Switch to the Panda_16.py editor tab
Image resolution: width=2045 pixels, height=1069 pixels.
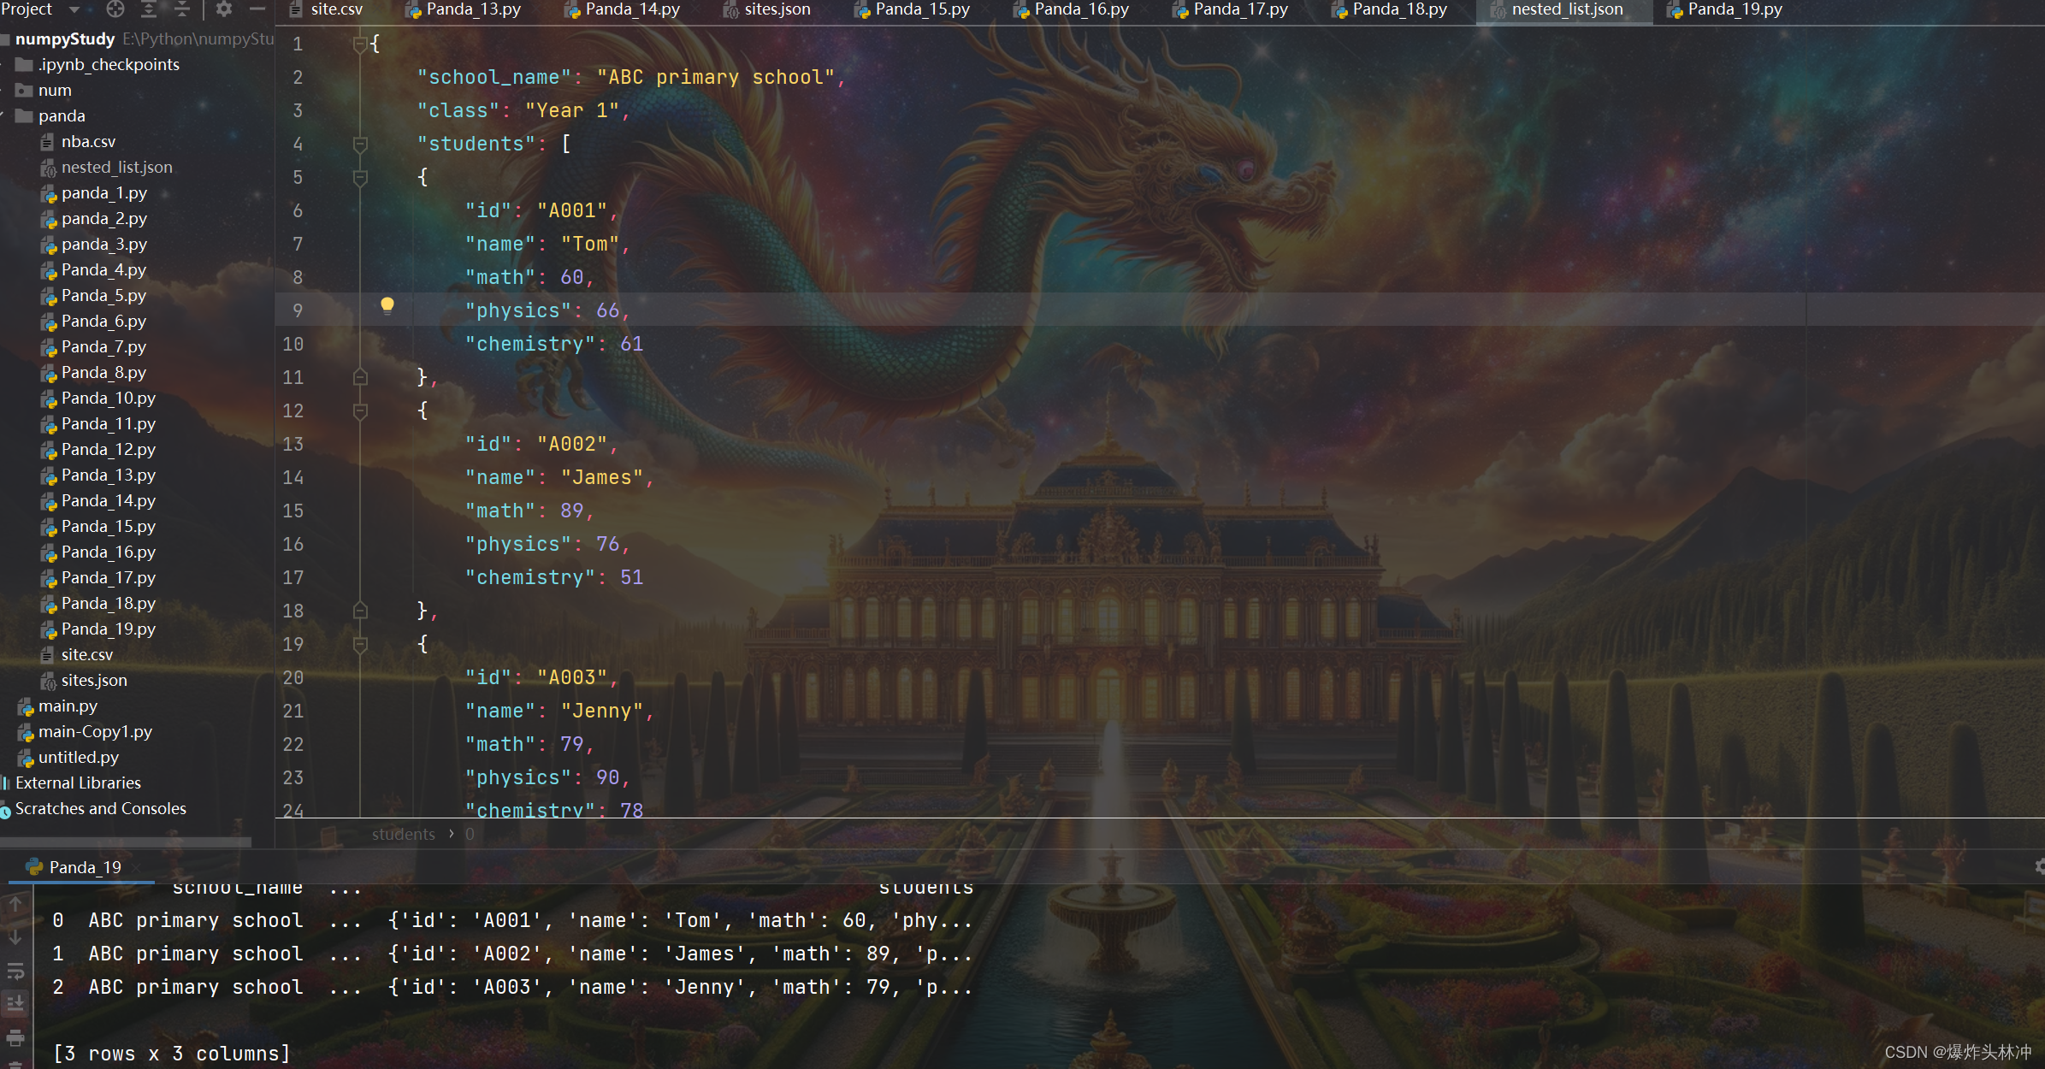[1072, 9]
